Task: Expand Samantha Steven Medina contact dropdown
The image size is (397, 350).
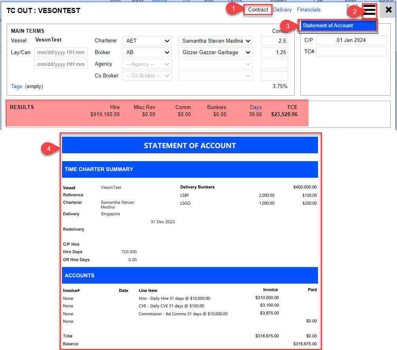Action: [x=216, y=41]
